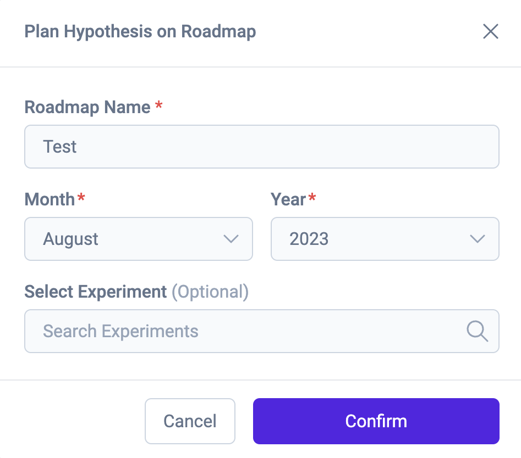Image resolution: width=521 pixels, height=458 pixels.
Task: Close the Plan Hypothesis dialog
Action: [490, 32]
